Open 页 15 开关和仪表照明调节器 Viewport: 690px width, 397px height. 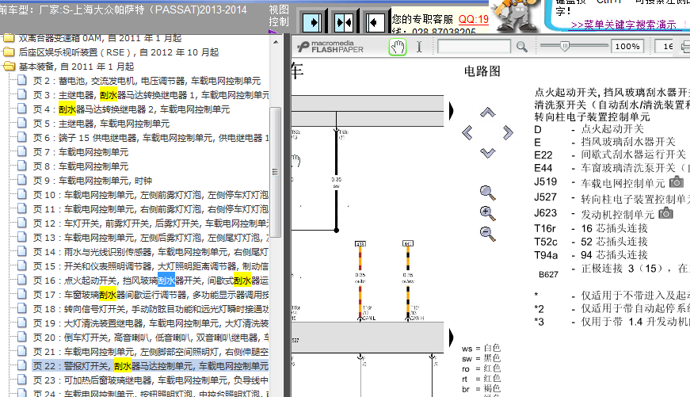(x=151, y=266)
